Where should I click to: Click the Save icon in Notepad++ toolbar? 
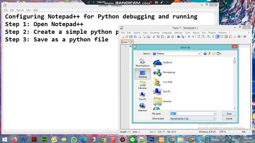[131, 37]
